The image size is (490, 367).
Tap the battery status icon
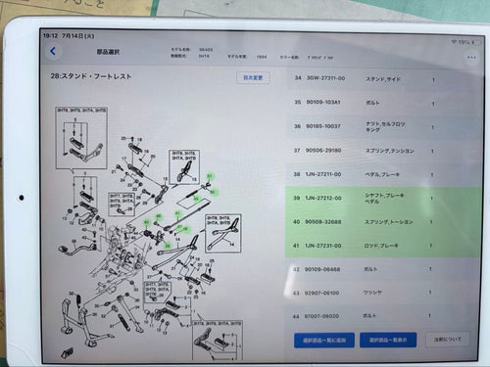(476, 42)
